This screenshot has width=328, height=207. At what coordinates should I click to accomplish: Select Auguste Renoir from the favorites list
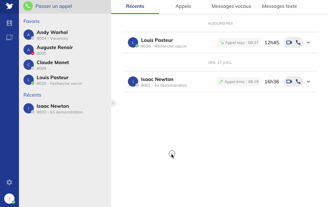click(x=54, y=50)
